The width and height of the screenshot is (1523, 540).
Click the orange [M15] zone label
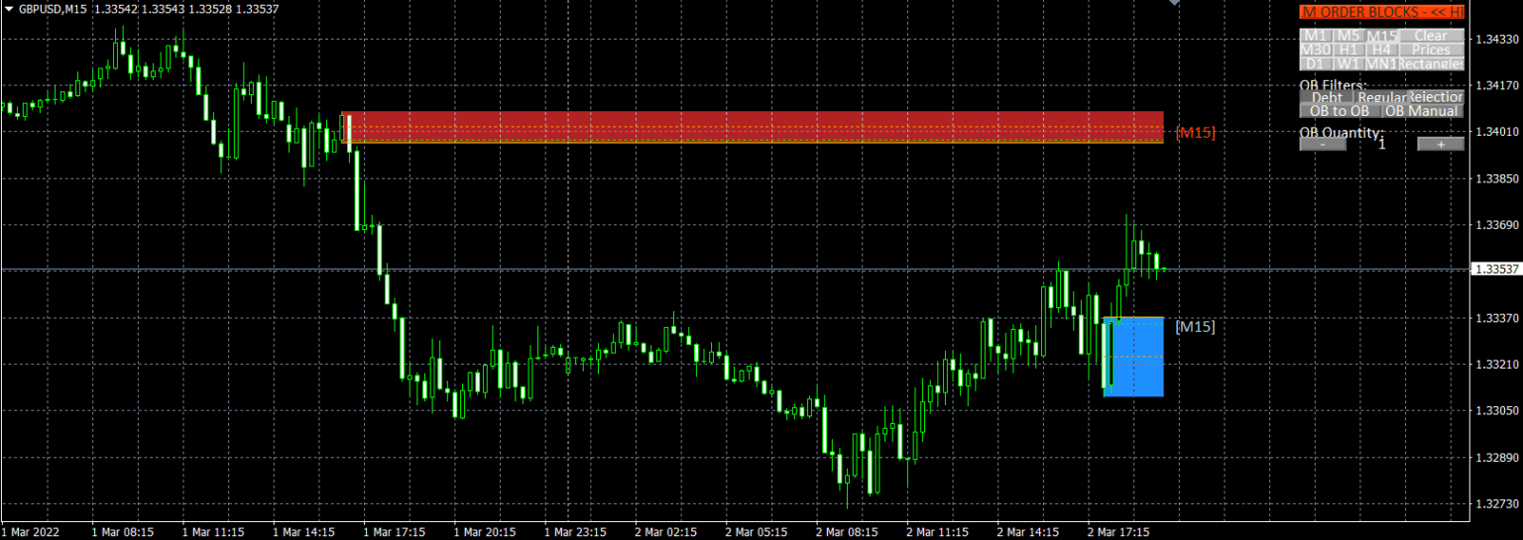pos(1195,132)
